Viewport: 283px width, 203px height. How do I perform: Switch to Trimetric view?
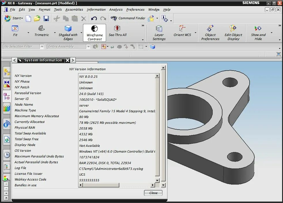pyautogui.click(x=42, y=31)
